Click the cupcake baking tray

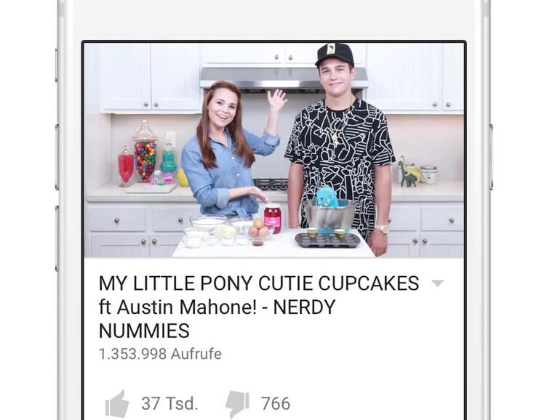(327, 240)
